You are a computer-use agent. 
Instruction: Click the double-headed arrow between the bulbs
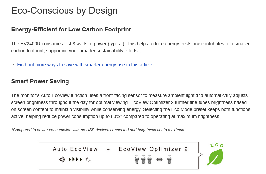159,160
